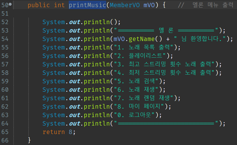
Task: Click the return keyword on line 65
Action: click(x=54, y=132)
